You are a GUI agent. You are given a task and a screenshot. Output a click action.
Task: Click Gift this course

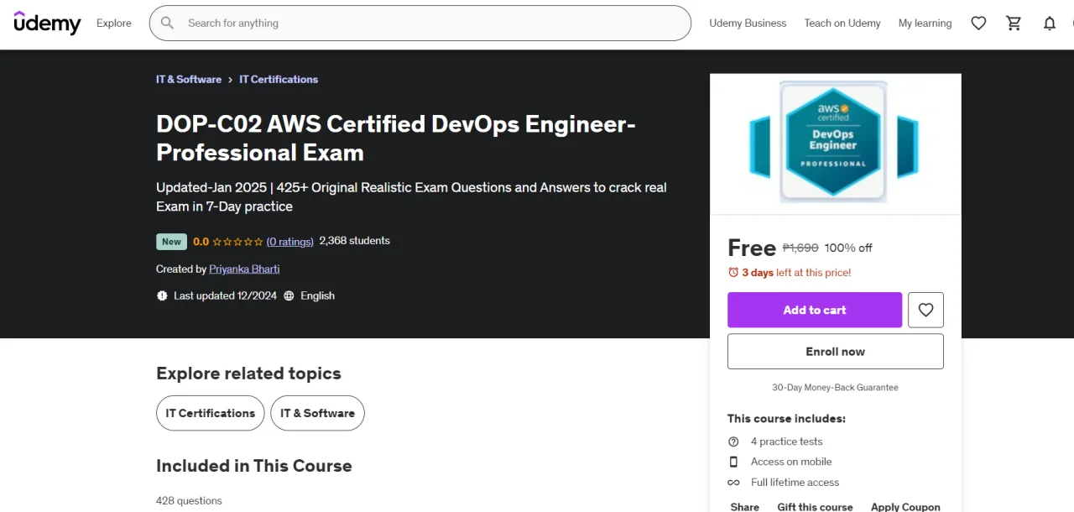pos(815,507)
